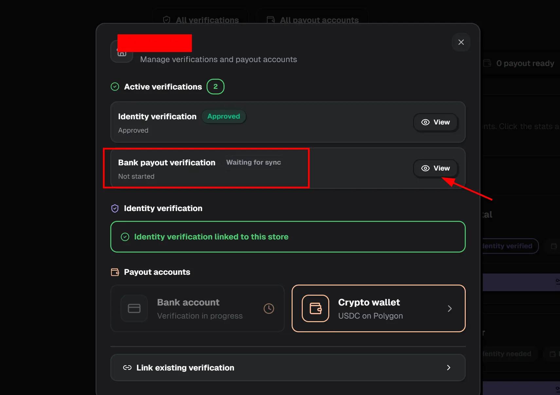This screenshot has height=395, width=560.
Task: Click the shield icon beside Identity verification heading
Action: point(115,208)
